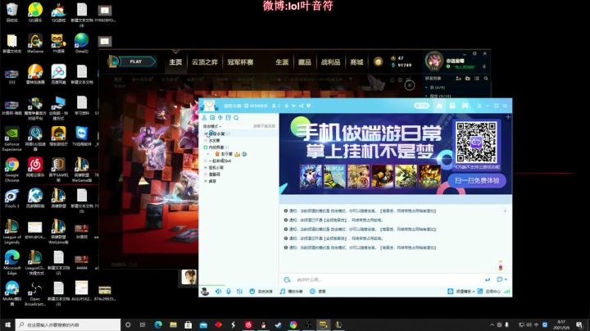Open Microsoft Edge from taskbar

(x=158, y=324)
